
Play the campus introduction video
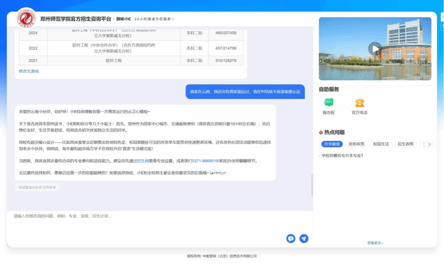click(x=375, y=48)
